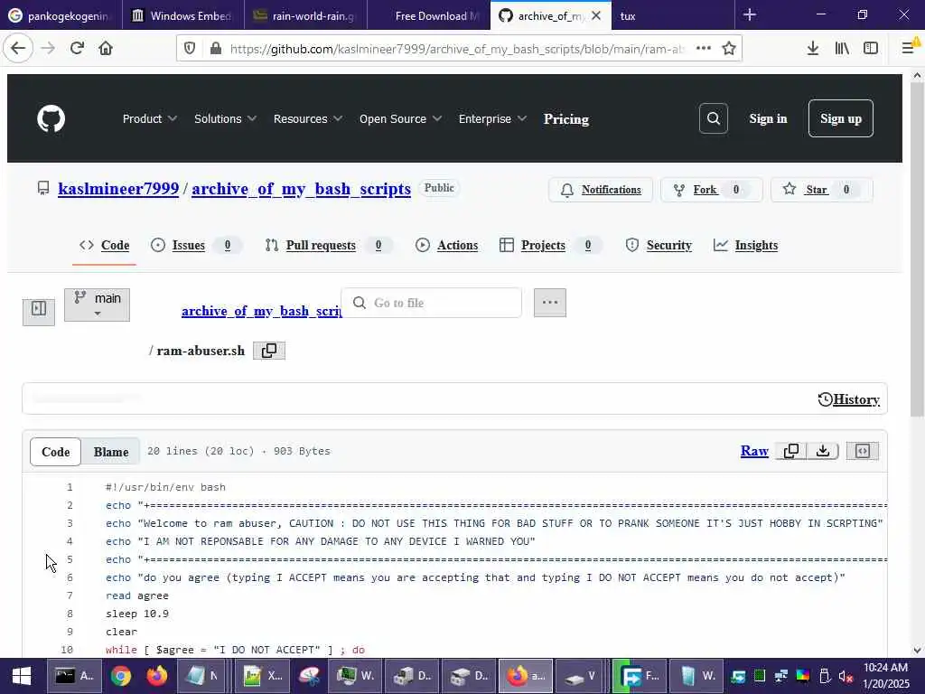Open command prompt taskbar item
925x694 pixels.
pos(74,676)
